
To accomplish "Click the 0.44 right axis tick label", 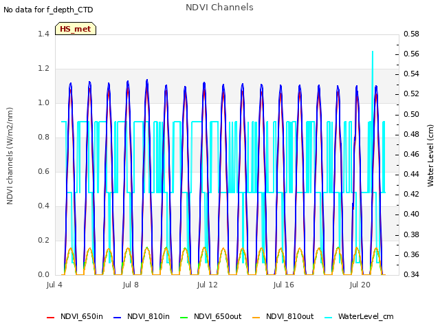I will pyautogui.click(x=411, y=174).
